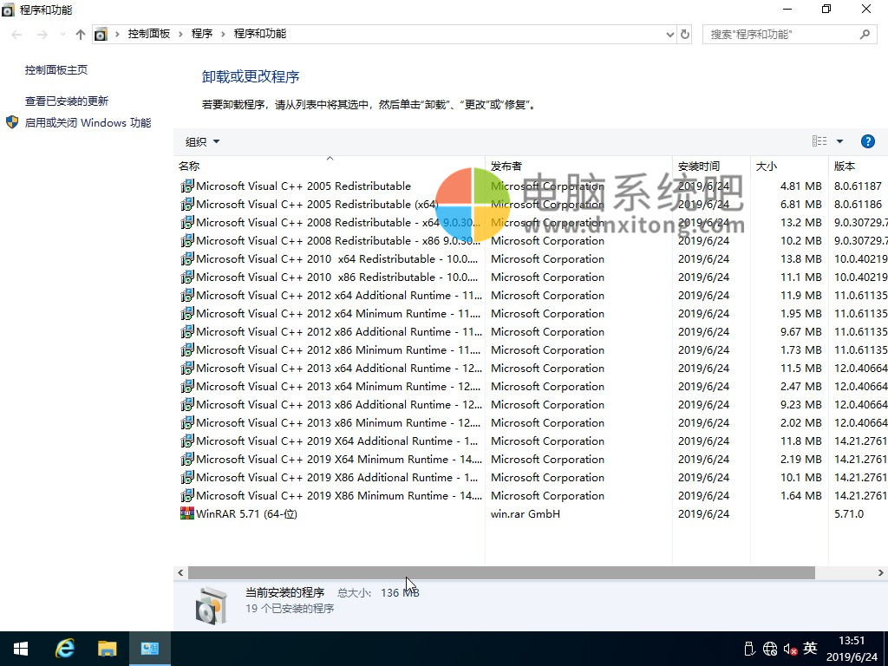Screen dimensions: 888x666
Task: Click the Control Panel taskbar icon
Action: [x=149, y=649]
